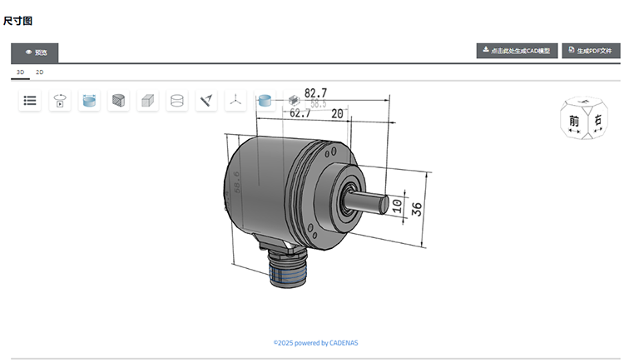Select the gray shaded cube render mode
This screenshot has height=363, width=624.
click(147, 101)
